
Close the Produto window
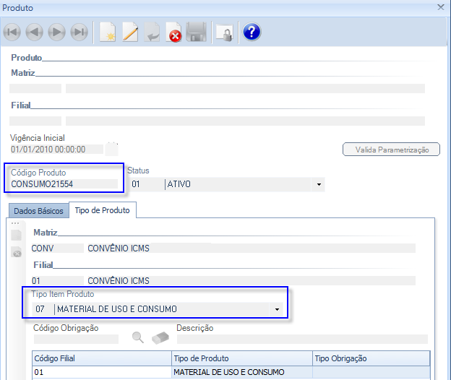[441, 7]
